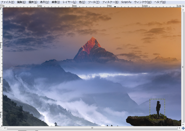The height and width of the screenshot is (131, 185).
Task: Open the 色(C) menu
Action: (x=82, y=2)
